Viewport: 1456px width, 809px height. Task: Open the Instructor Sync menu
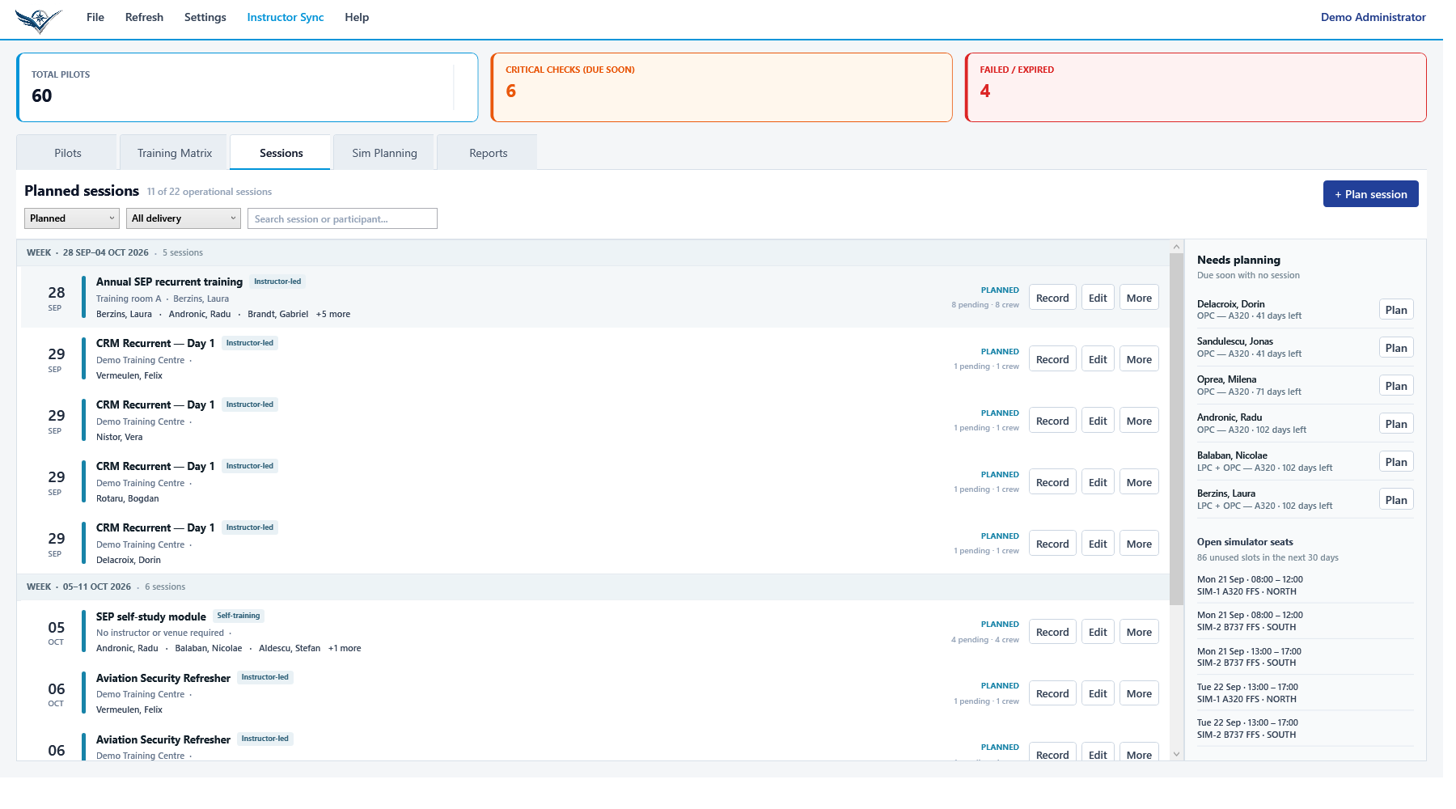click(286, 17)
